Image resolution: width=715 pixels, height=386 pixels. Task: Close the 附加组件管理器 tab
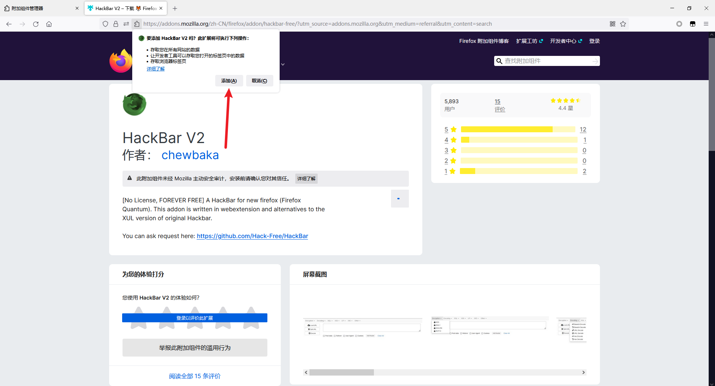pos(77,8)
